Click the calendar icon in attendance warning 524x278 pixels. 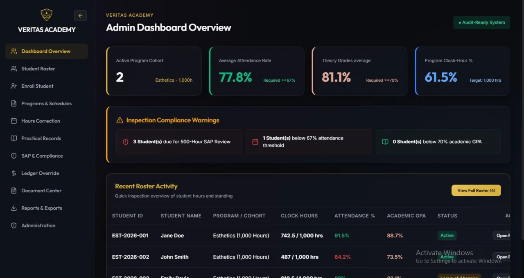pos(255,142)
